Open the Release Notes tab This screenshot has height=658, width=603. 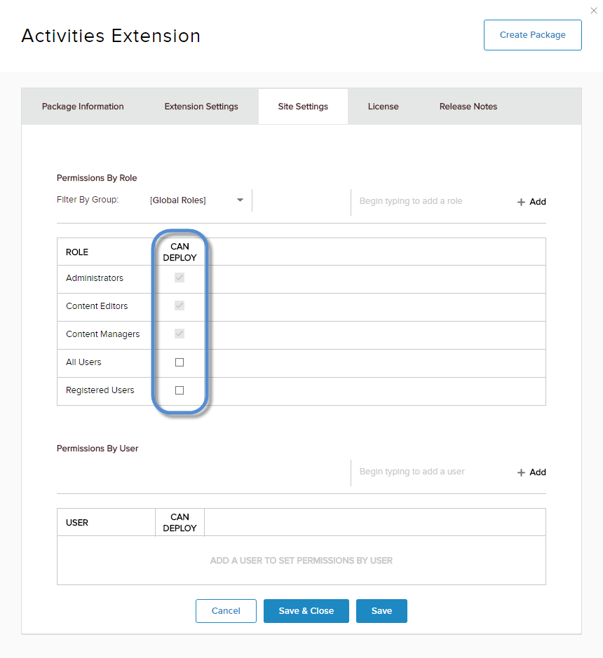pyautogui.click(x=468, y=107)
